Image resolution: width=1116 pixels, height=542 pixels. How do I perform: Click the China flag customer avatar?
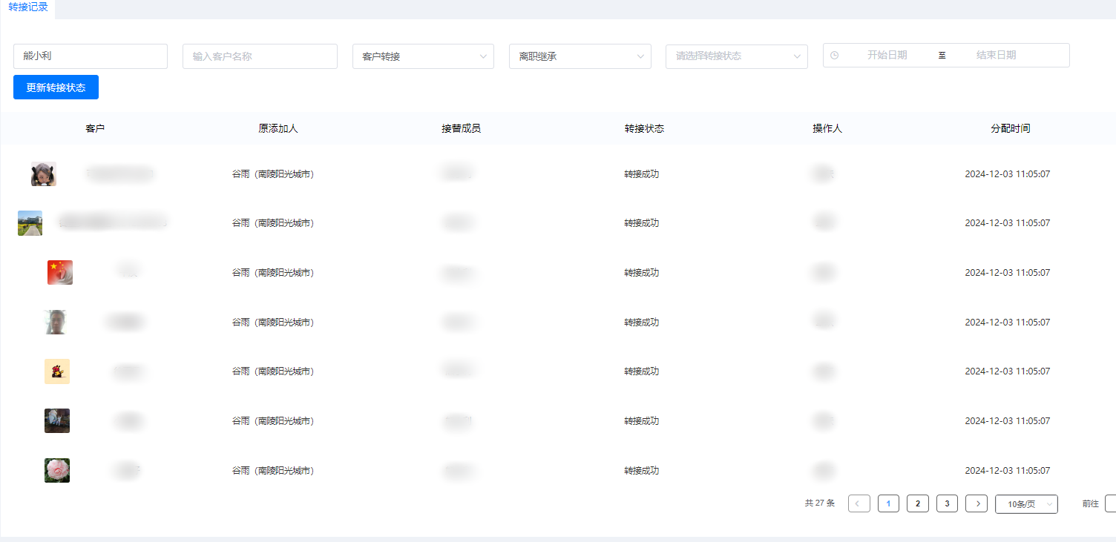pyautogui.click(x=60, y=272)
